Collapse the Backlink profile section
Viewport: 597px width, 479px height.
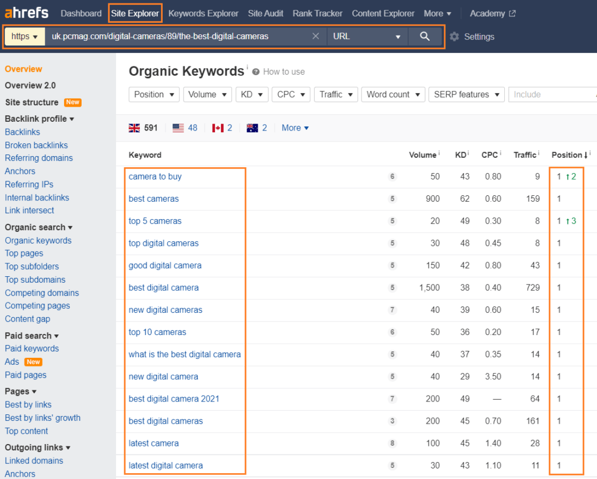(x=39, y=119)
